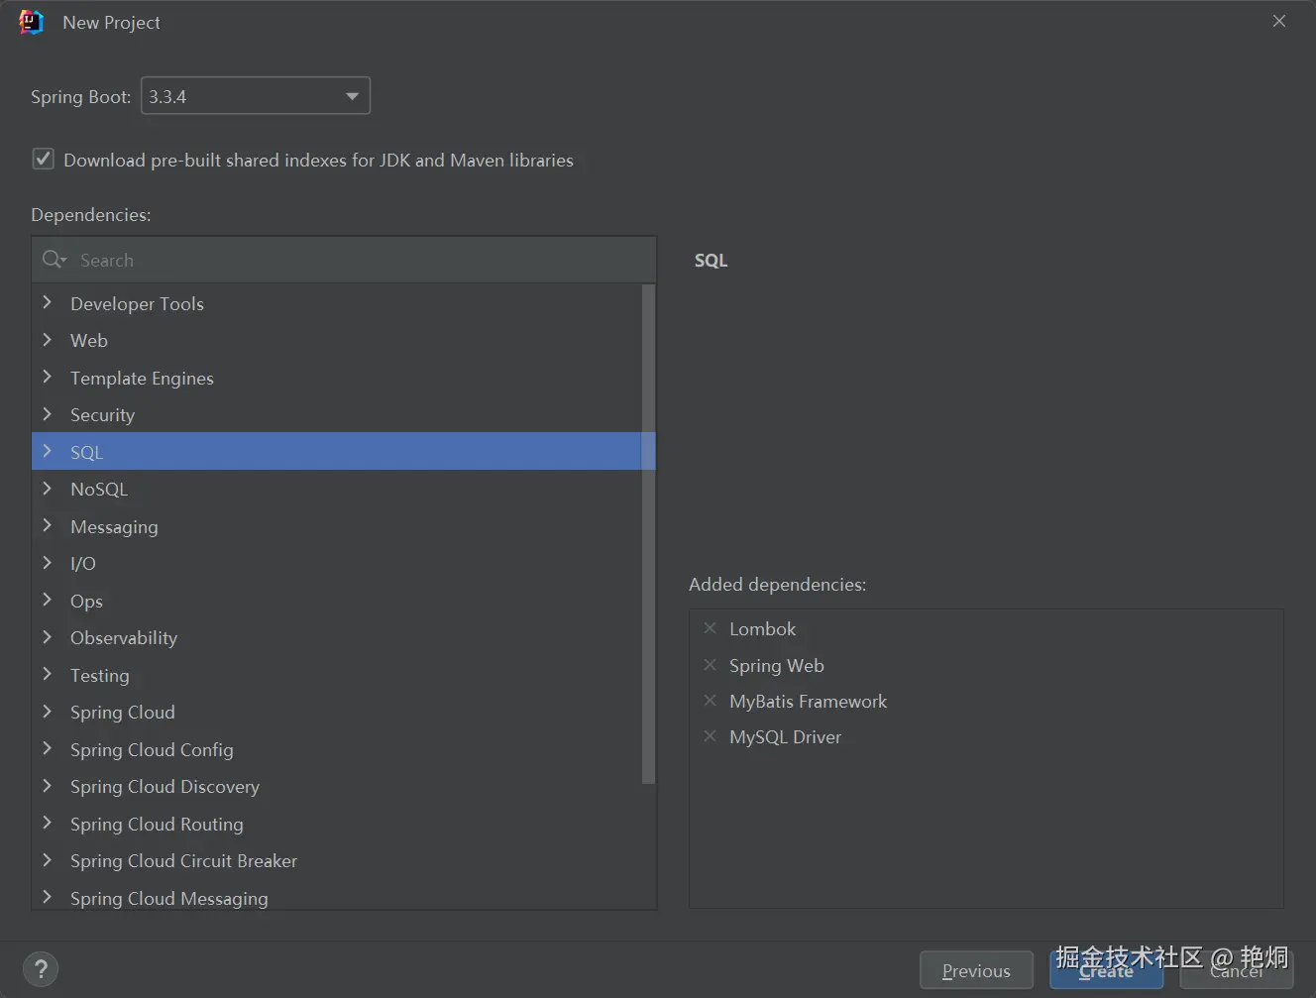The image size is (1316, 998).
Task: Toggle download pre-built shared indexes checkbox
Action: pos(44,159)
